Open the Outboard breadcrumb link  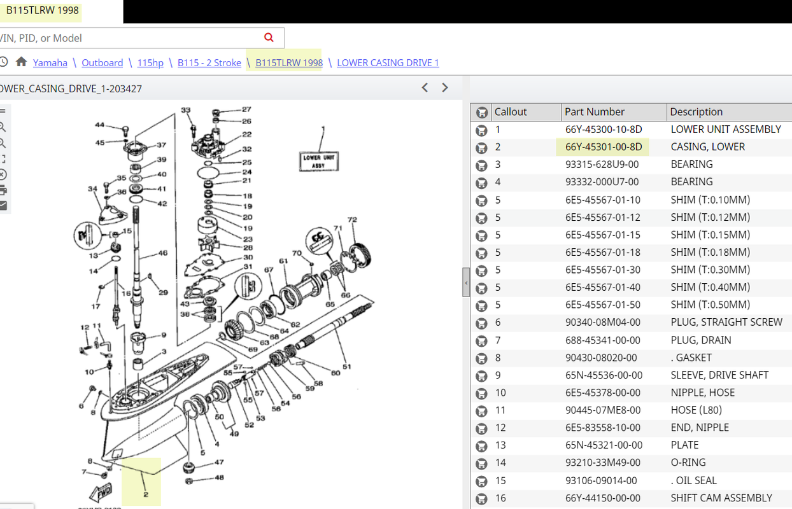[x=102, y=62]
